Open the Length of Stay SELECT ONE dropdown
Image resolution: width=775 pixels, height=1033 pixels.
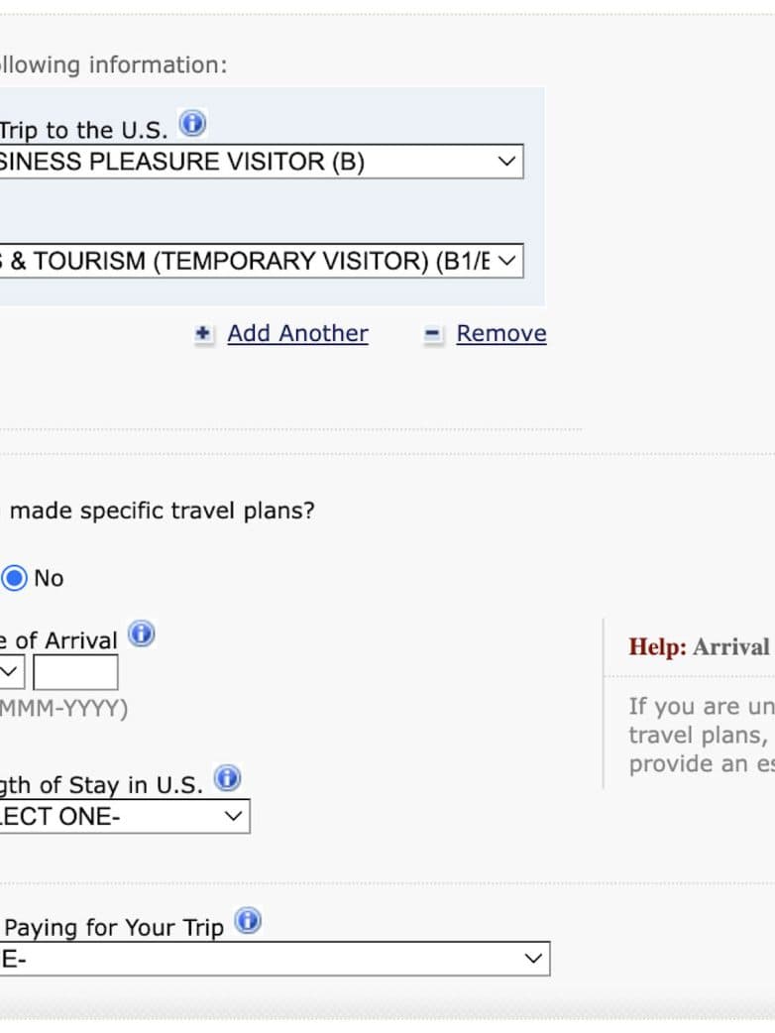point(123,817)
